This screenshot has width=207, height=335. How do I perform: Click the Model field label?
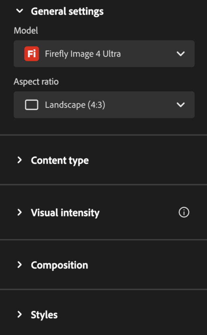(26, 31)
